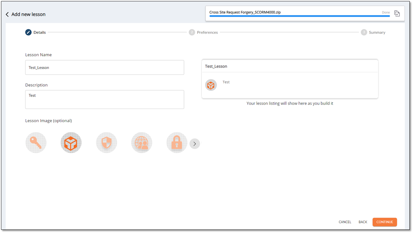The width and height of the screenshot is (413, 233).
Task: Open the Details step label
Action: coord(40,32)
